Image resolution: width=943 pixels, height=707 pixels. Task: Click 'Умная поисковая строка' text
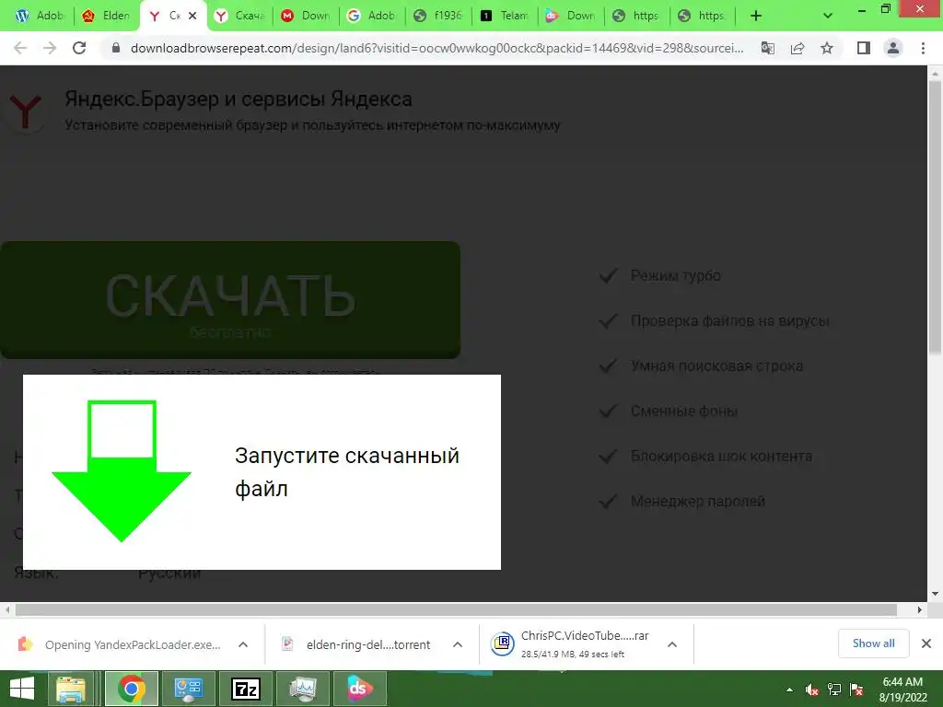716,365
